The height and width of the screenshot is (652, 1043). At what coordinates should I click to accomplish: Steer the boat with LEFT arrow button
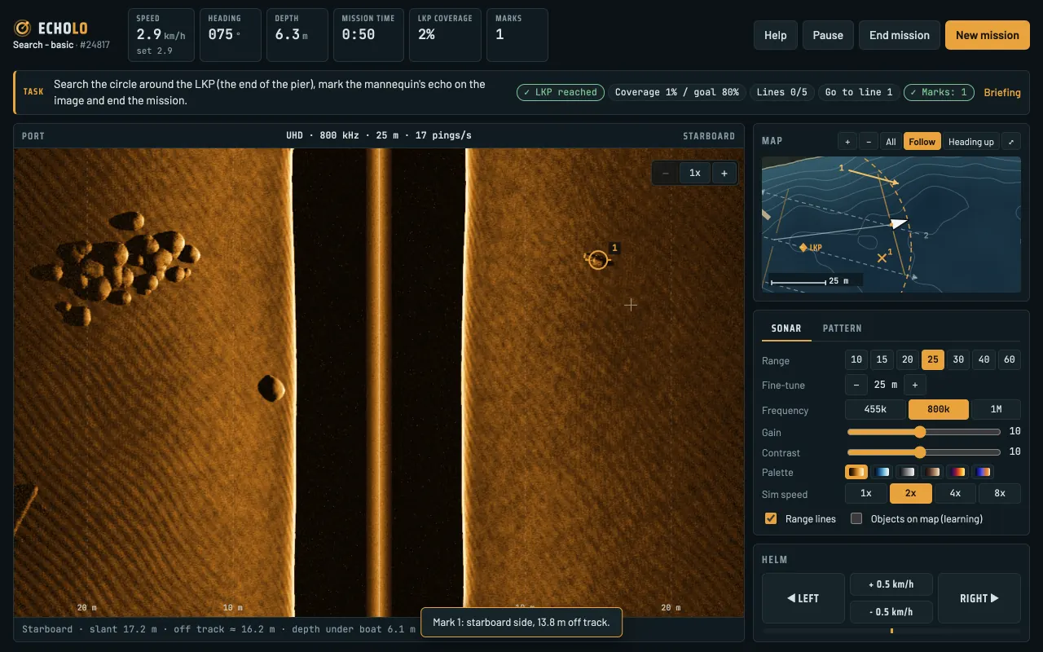[803, 598]
